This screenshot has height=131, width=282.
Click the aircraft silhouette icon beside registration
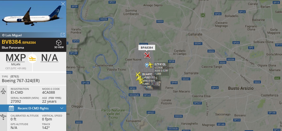click(x=3, y=91)
